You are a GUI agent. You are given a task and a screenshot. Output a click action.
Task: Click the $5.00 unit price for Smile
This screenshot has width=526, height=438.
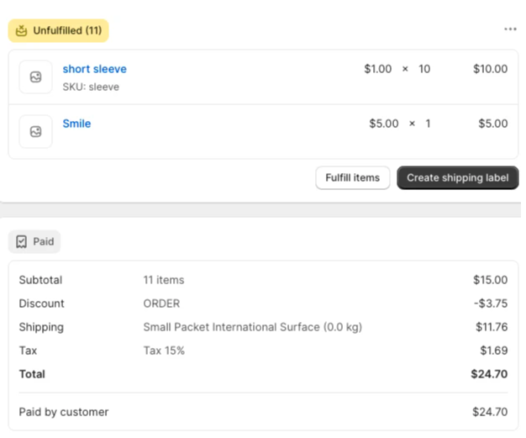point(384,124)
